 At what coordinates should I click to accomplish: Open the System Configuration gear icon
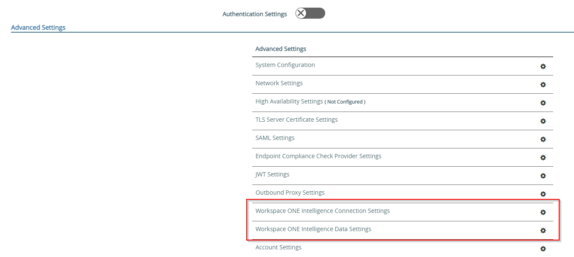(x=543, y=66)
